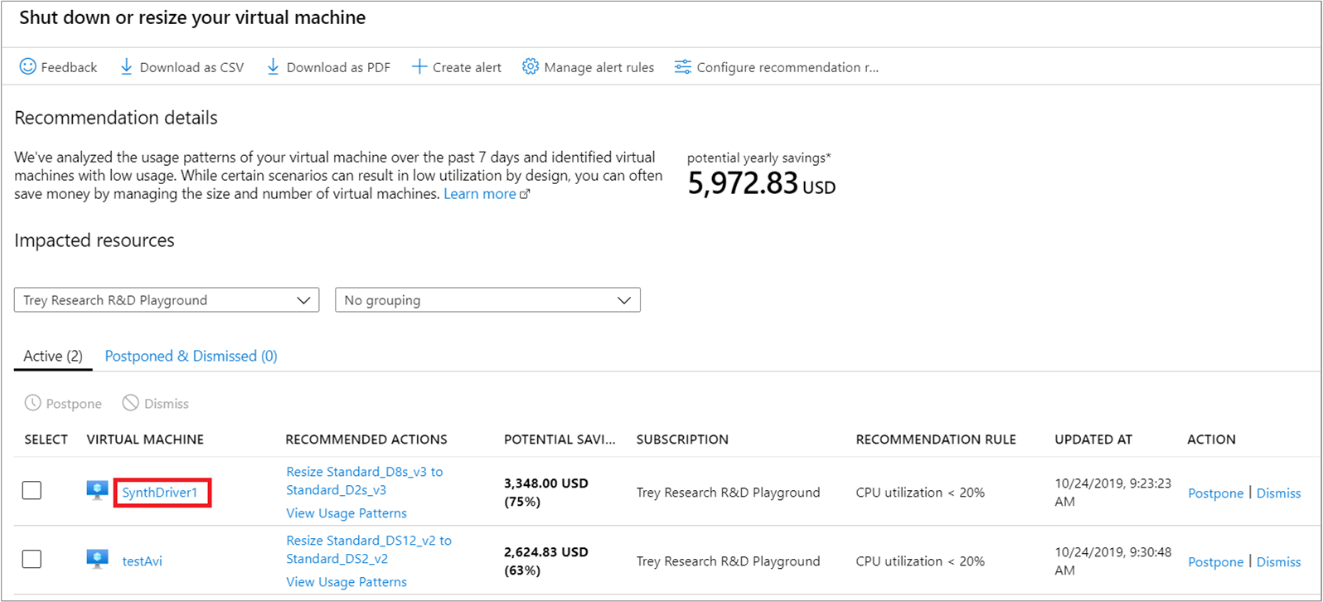The width and height of the screenshot is (1323, 602).
Task: Click the Create alert plus icon
Action: coord(419,66)
